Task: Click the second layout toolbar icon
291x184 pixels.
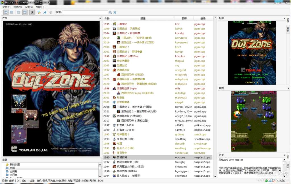Action: 12,12
